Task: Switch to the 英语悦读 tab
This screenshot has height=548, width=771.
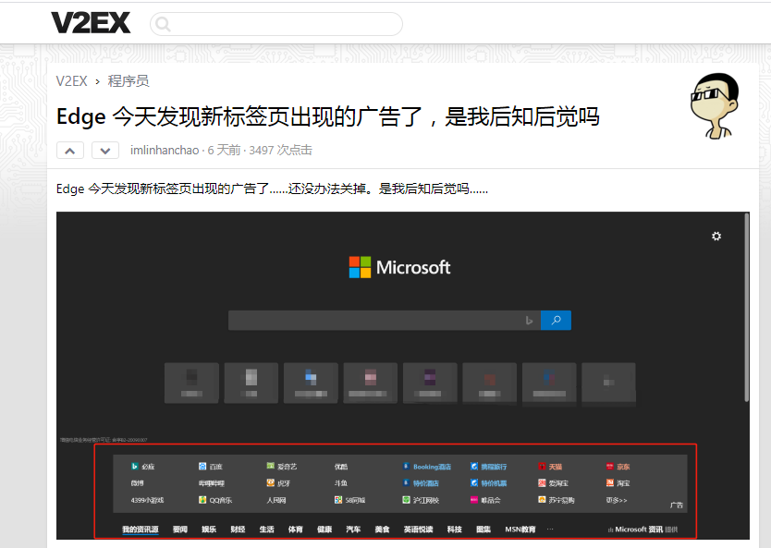Action: [419, 530]
